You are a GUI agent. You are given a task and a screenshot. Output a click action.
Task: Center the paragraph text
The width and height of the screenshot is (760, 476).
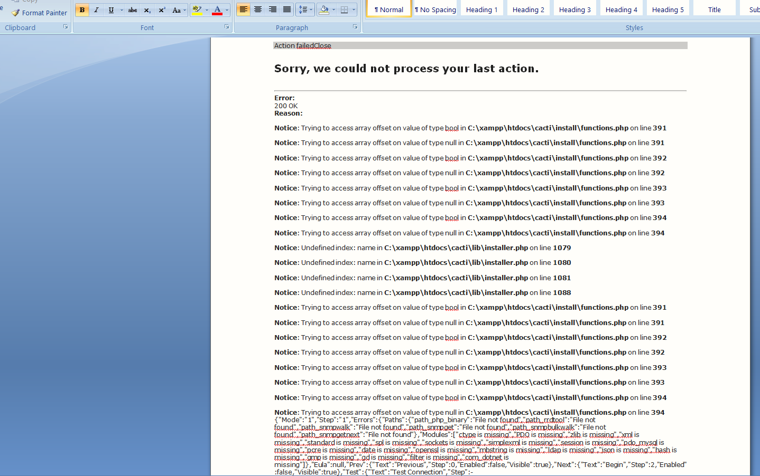[x=258, y=9]
